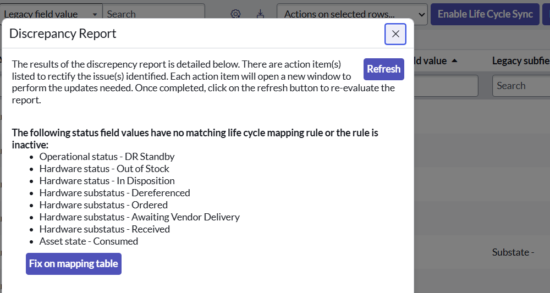Focus the top toolbar Search field
Screen dimensions: 550x293
click(x=153, y=14)
